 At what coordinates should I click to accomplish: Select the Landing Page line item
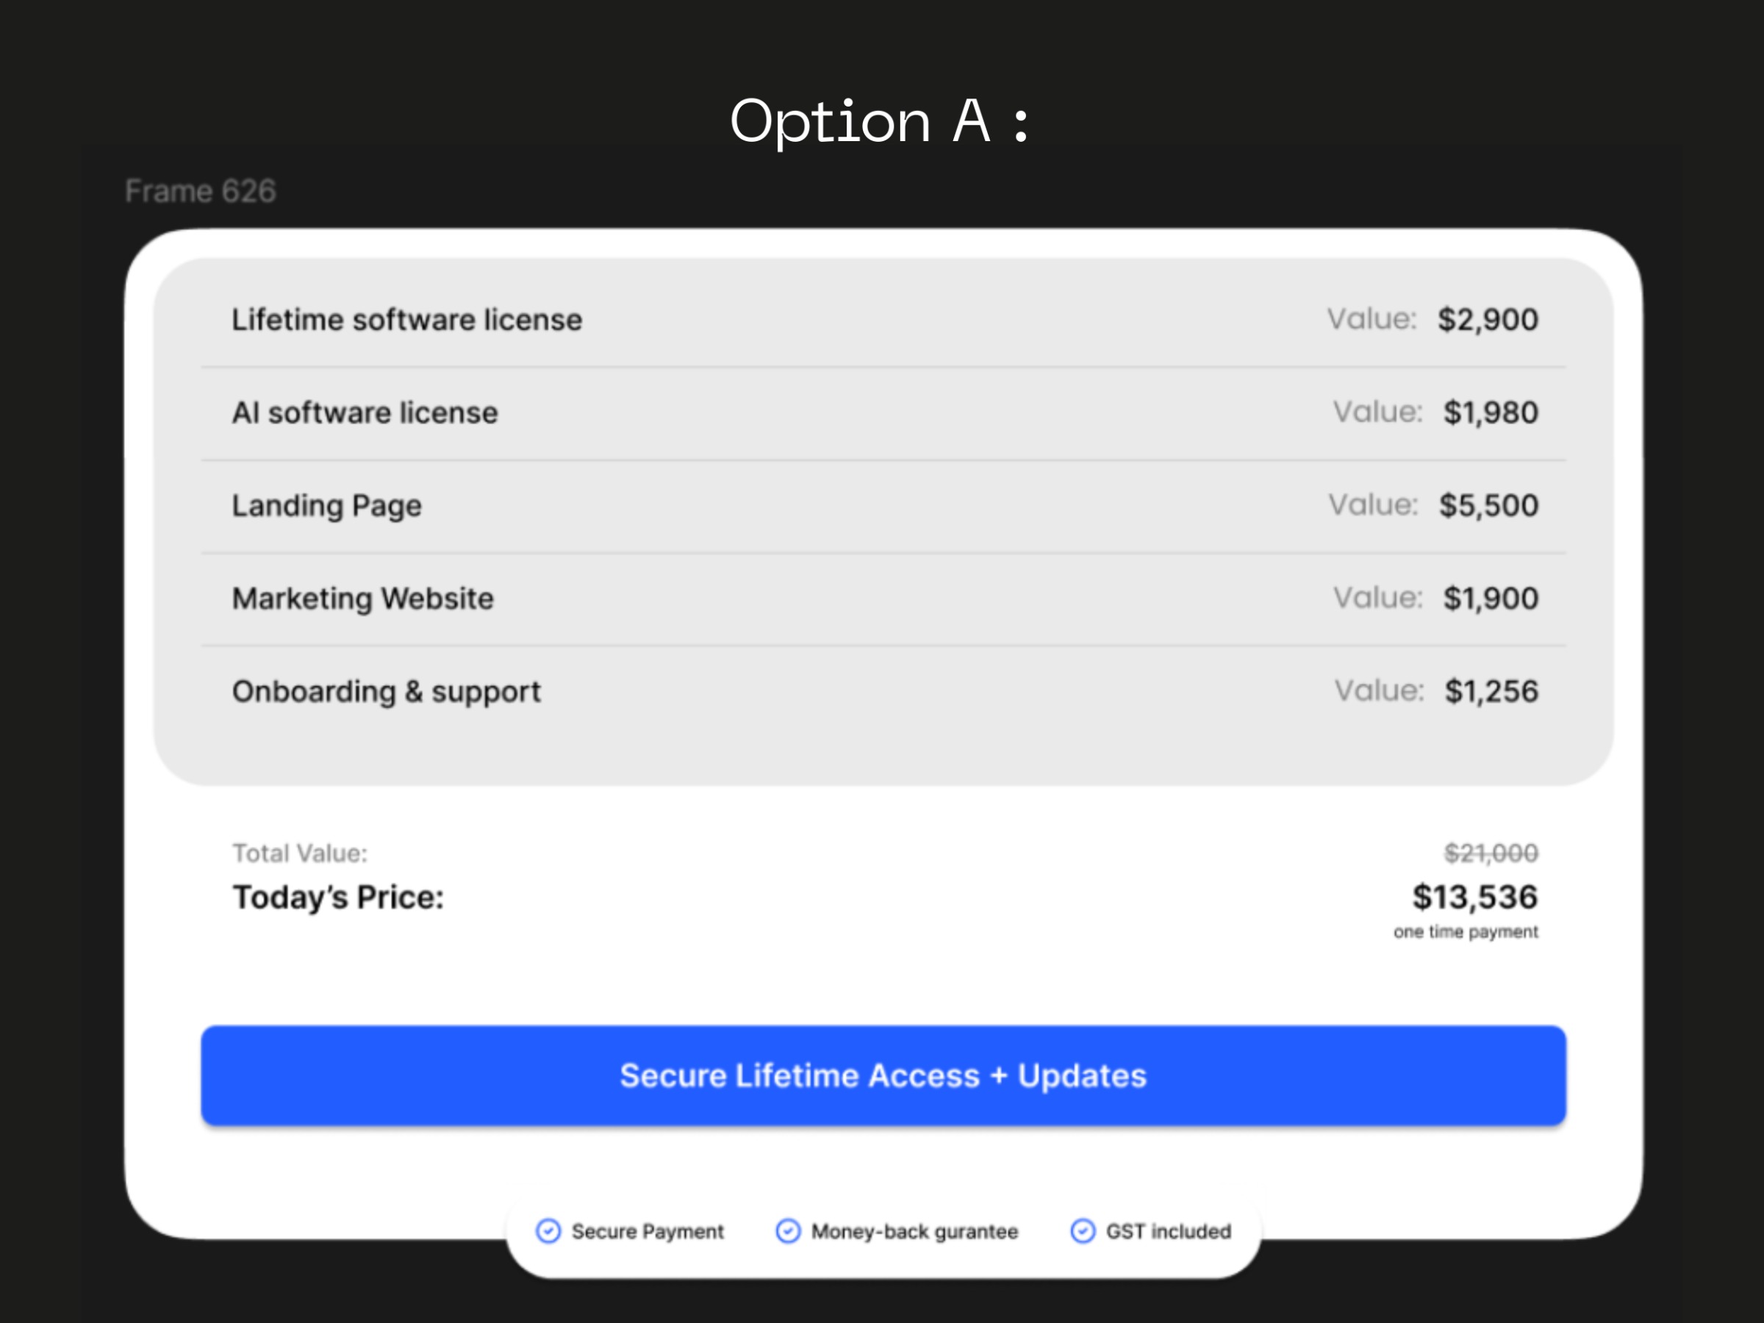(326, 506)
